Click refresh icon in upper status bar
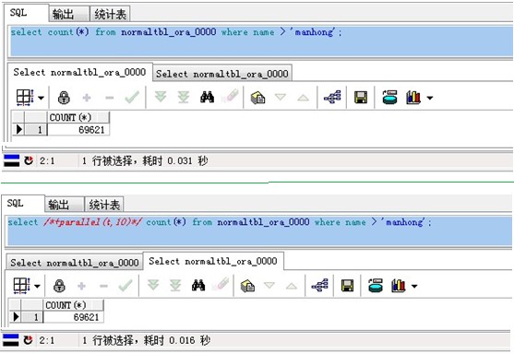This screenshot has width=514, height=354. tap(29, 160)
